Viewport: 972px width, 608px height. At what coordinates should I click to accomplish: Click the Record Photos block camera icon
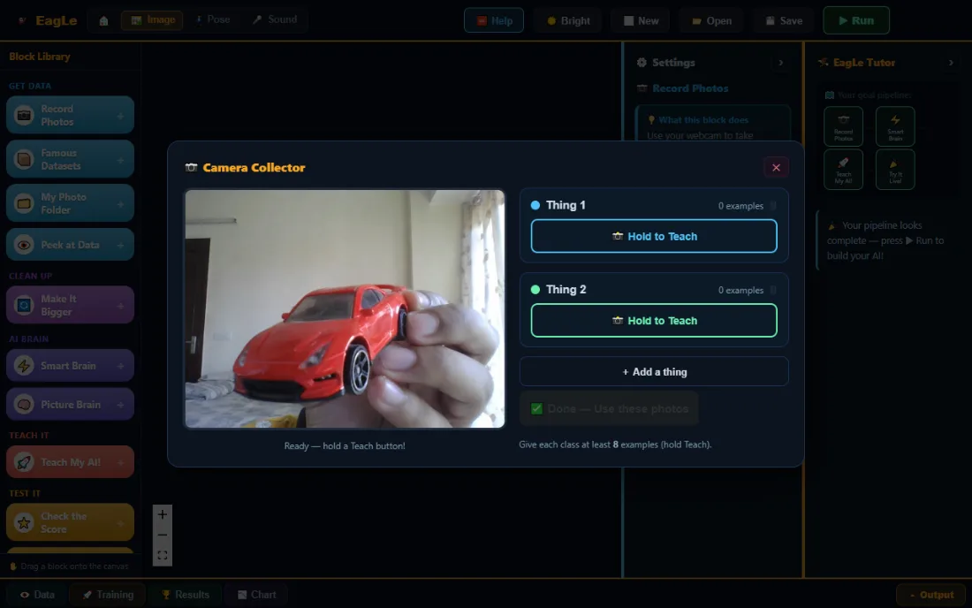(24, 115)
